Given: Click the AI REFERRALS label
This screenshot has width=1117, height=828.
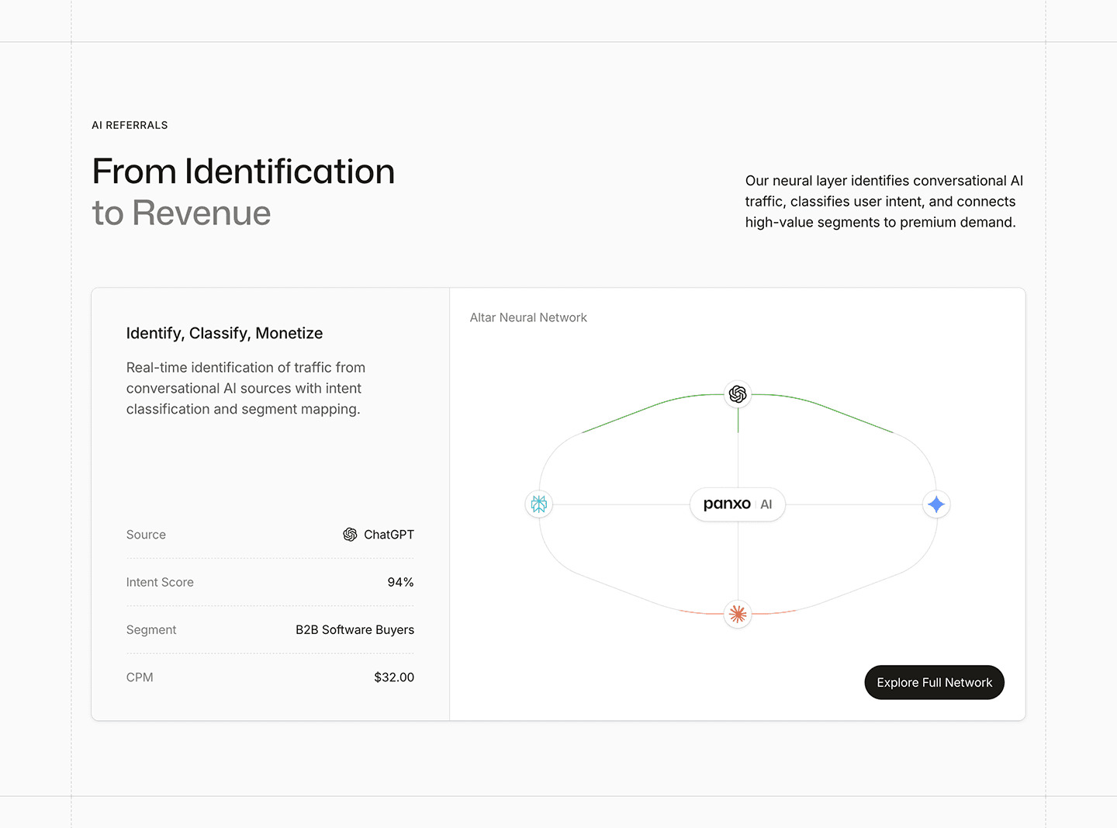Looking at the screenshot, I should pyautogui.click(x=130, y=125).
